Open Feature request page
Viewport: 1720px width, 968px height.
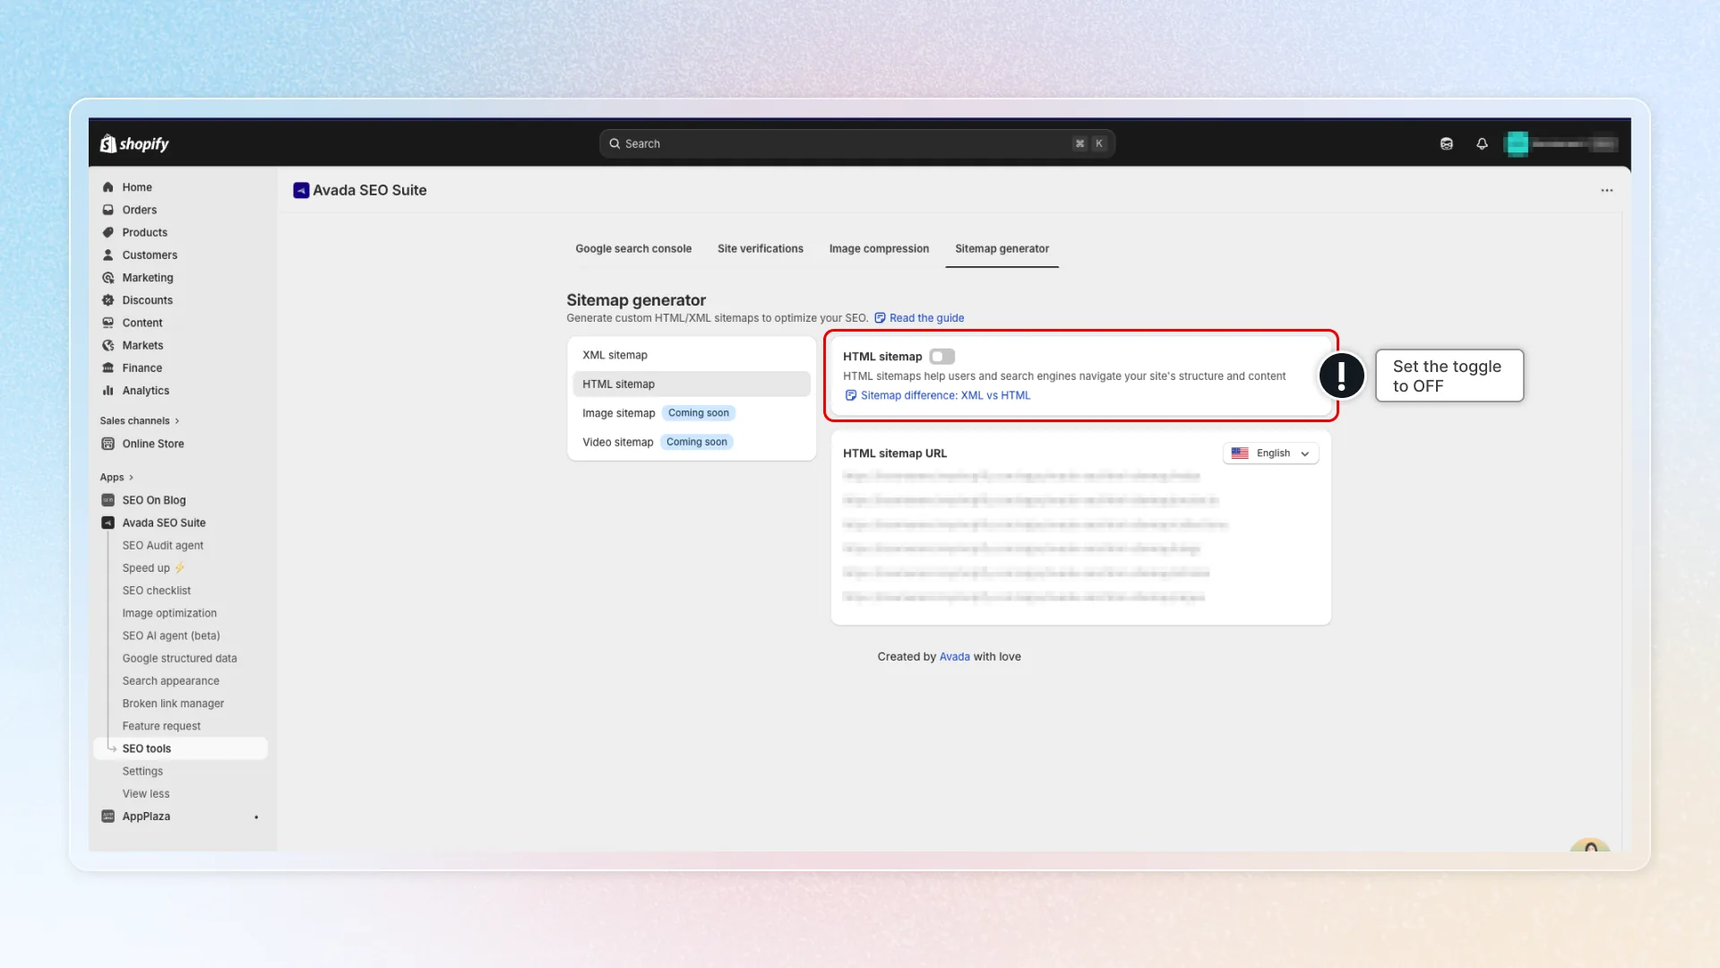coord(161,726)
